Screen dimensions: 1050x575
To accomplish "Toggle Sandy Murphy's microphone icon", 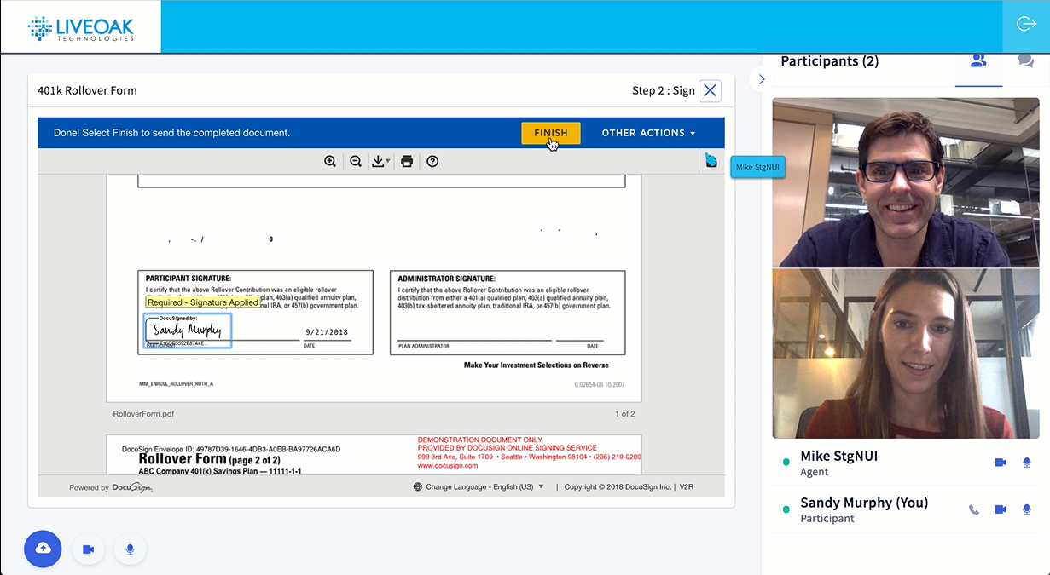I will (1027, 509).
